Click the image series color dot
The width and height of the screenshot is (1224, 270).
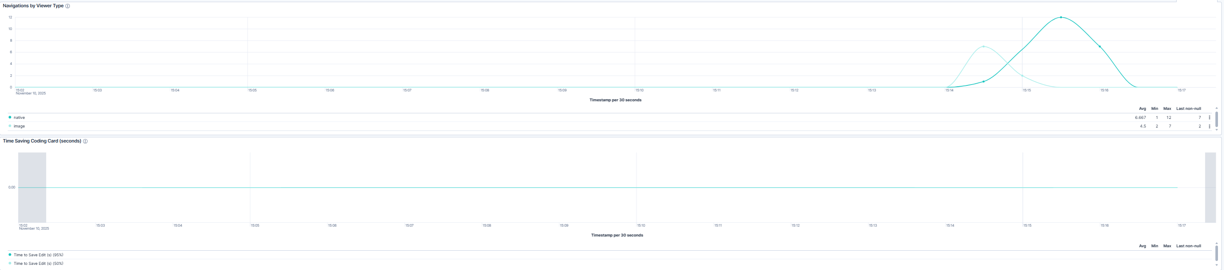[10, 126]
